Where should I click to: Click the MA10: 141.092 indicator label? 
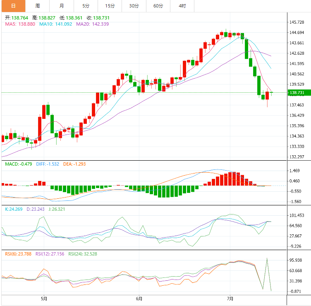pyautogui.click(x=55, y=24)
